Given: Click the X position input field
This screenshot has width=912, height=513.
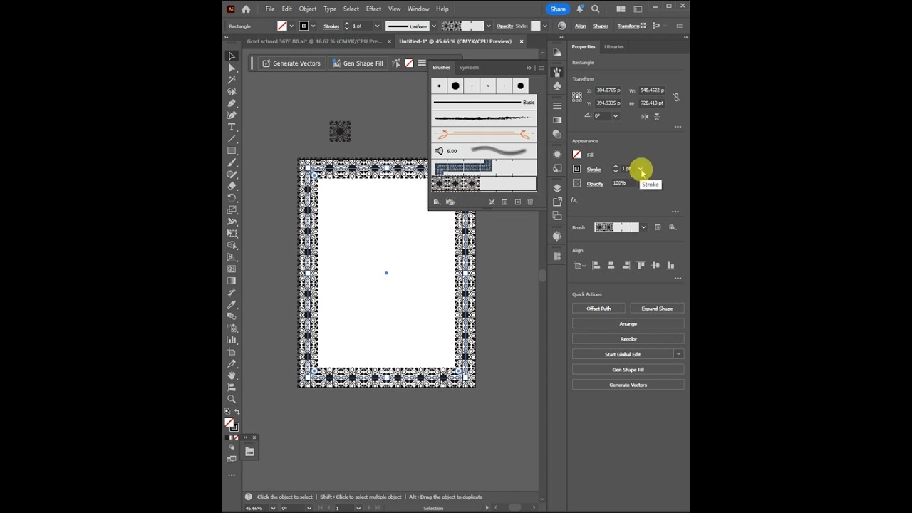Looking at the screenshot, I should coord(610,90).
